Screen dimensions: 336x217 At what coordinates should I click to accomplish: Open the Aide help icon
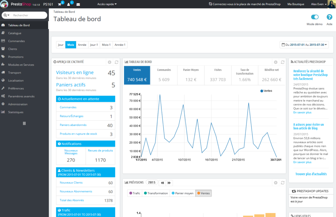pyautogui.click(x=329, y=17)
